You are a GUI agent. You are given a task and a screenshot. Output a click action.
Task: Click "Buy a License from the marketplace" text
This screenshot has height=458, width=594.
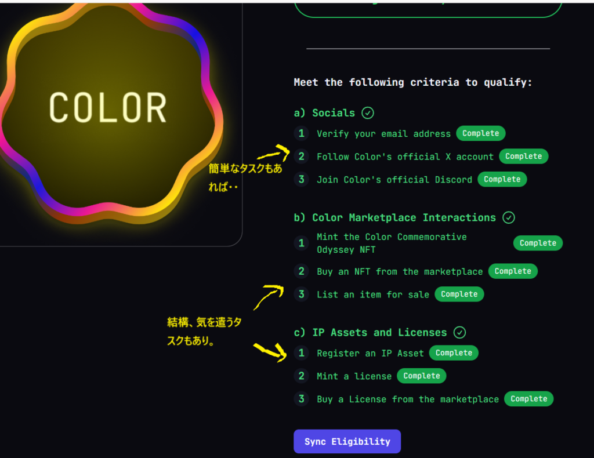point(408,399)
